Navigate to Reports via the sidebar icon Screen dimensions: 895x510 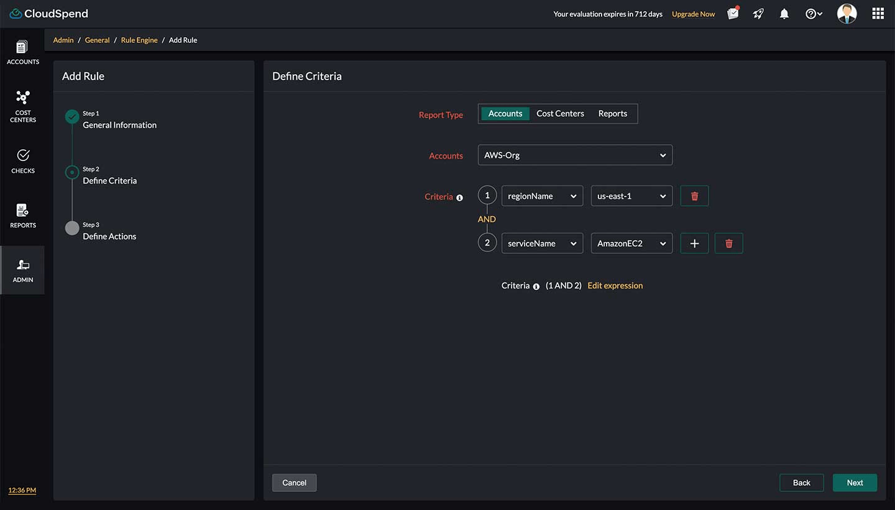click(x=22, y=215)
